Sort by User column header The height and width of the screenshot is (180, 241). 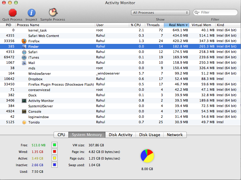pyautogui.click(x=112, y=25)
